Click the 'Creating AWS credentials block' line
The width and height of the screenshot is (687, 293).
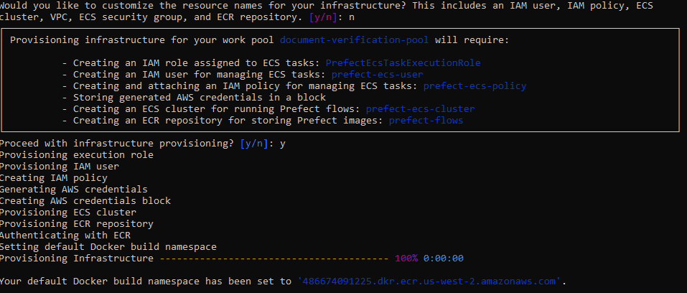click(85, 200)
